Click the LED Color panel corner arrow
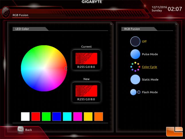 click(111, 24)
